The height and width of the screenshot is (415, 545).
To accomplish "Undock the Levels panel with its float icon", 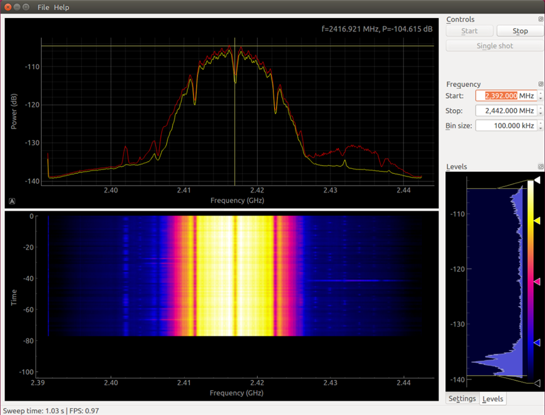I will 541,166.
